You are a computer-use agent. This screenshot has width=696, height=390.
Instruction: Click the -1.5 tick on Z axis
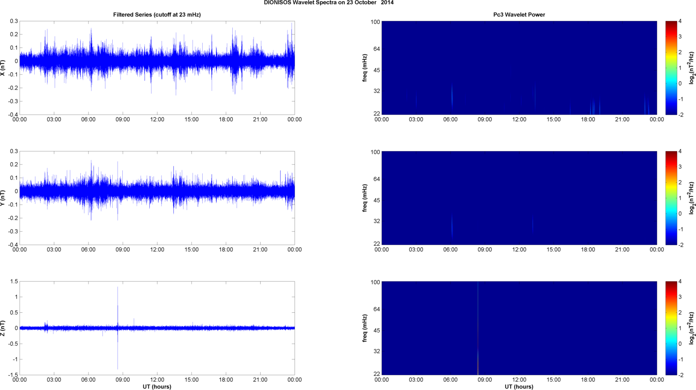point(13,375)
